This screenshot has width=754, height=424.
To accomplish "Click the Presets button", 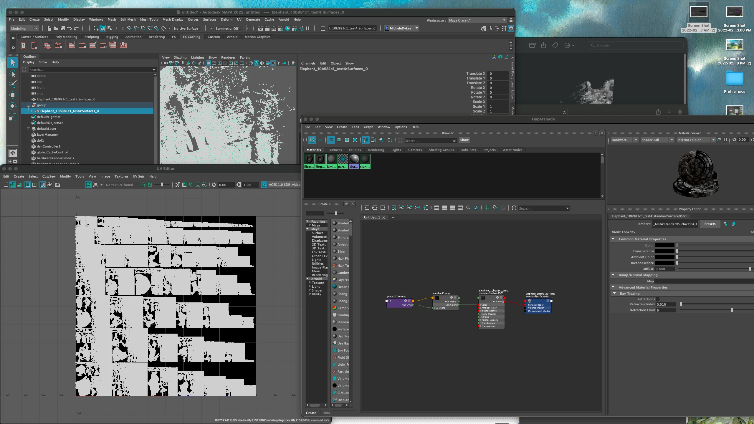I will pyautogui.click(x=710, y=224).
